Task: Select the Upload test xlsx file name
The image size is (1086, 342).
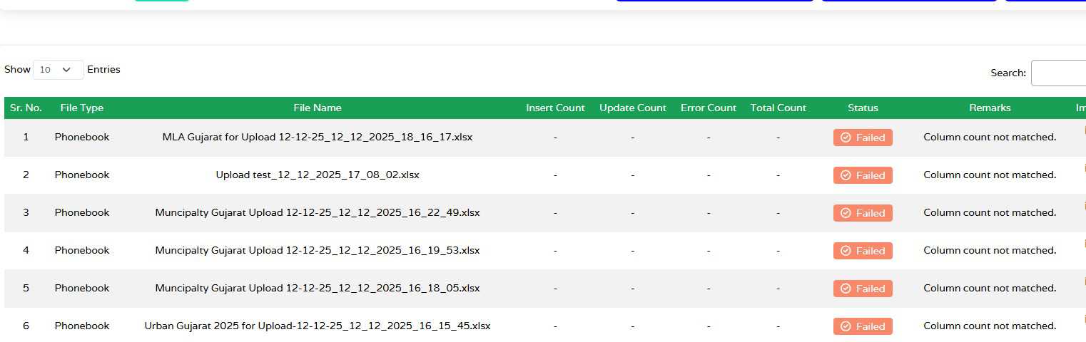Action: pyautogui.click(x=318, y=175)
